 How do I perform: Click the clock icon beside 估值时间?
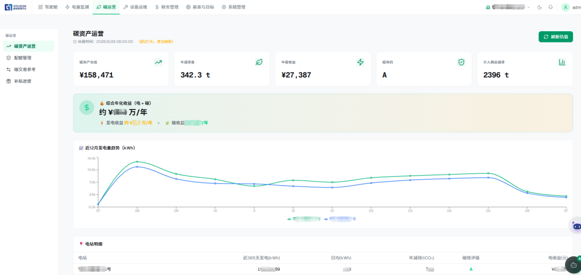click(75, 42)
